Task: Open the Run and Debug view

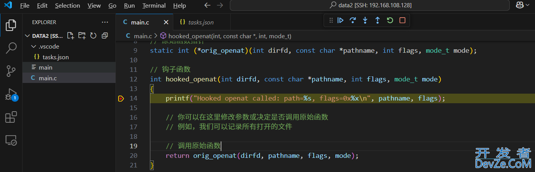Action: click(x=11, y=94)
